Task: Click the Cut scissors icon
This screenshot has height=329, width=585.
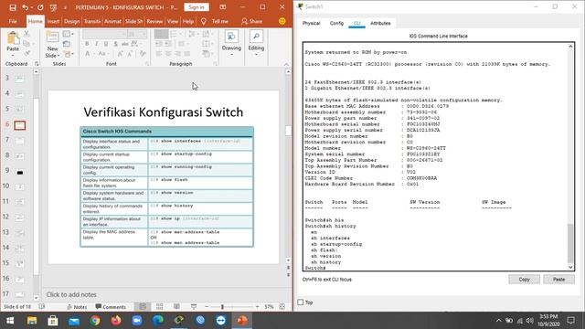Action: [x=27, y=34]
